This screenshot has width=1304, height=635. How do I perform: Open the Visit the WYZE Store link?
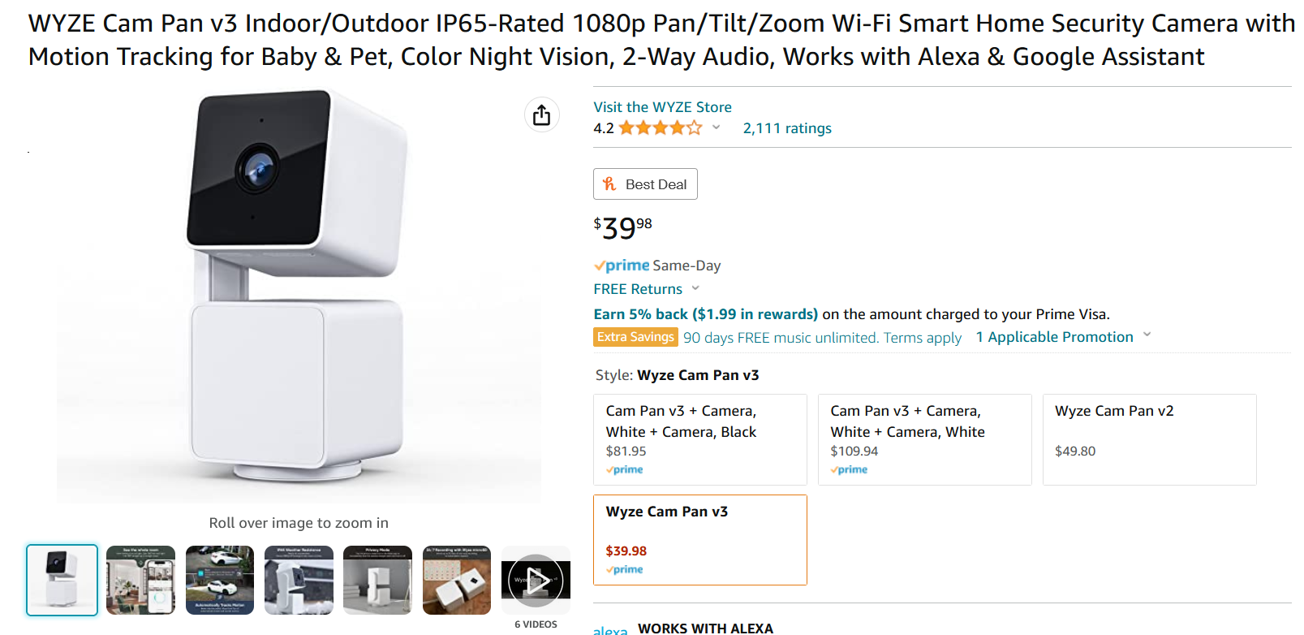click(662, 106)
